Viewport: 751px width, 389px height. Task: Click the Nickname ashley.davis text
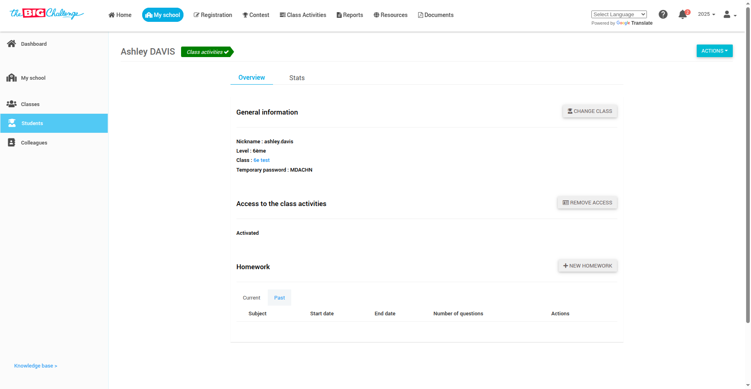click(265, 142)
